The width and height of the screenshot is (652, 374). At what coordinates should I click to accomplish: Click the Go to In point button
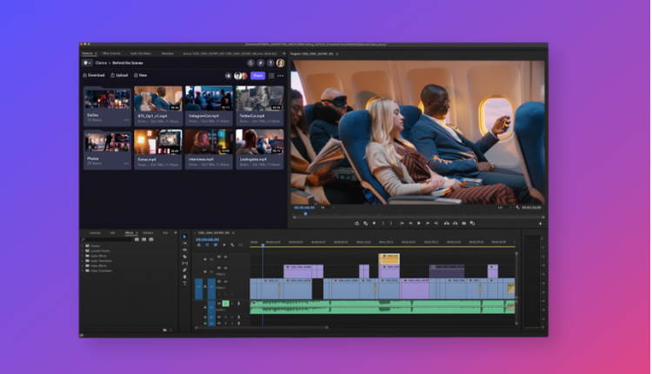point(403,224)
